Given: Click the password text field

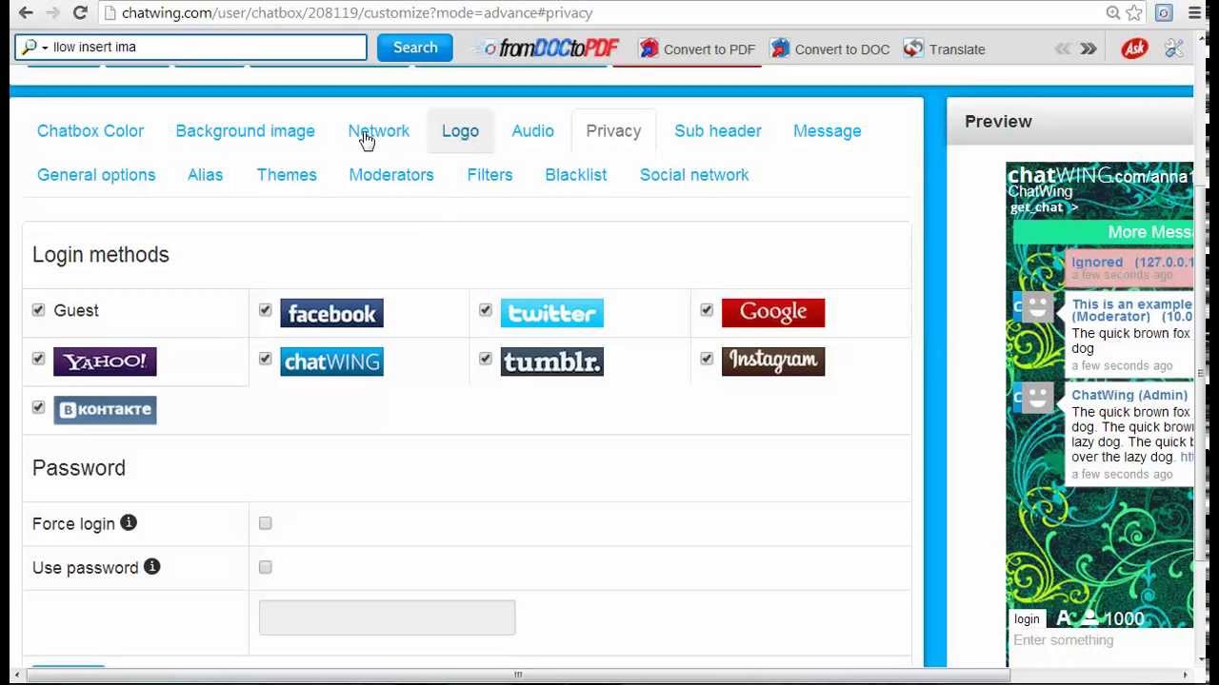Looking at the screenshot, I should (x=387, y=617).
